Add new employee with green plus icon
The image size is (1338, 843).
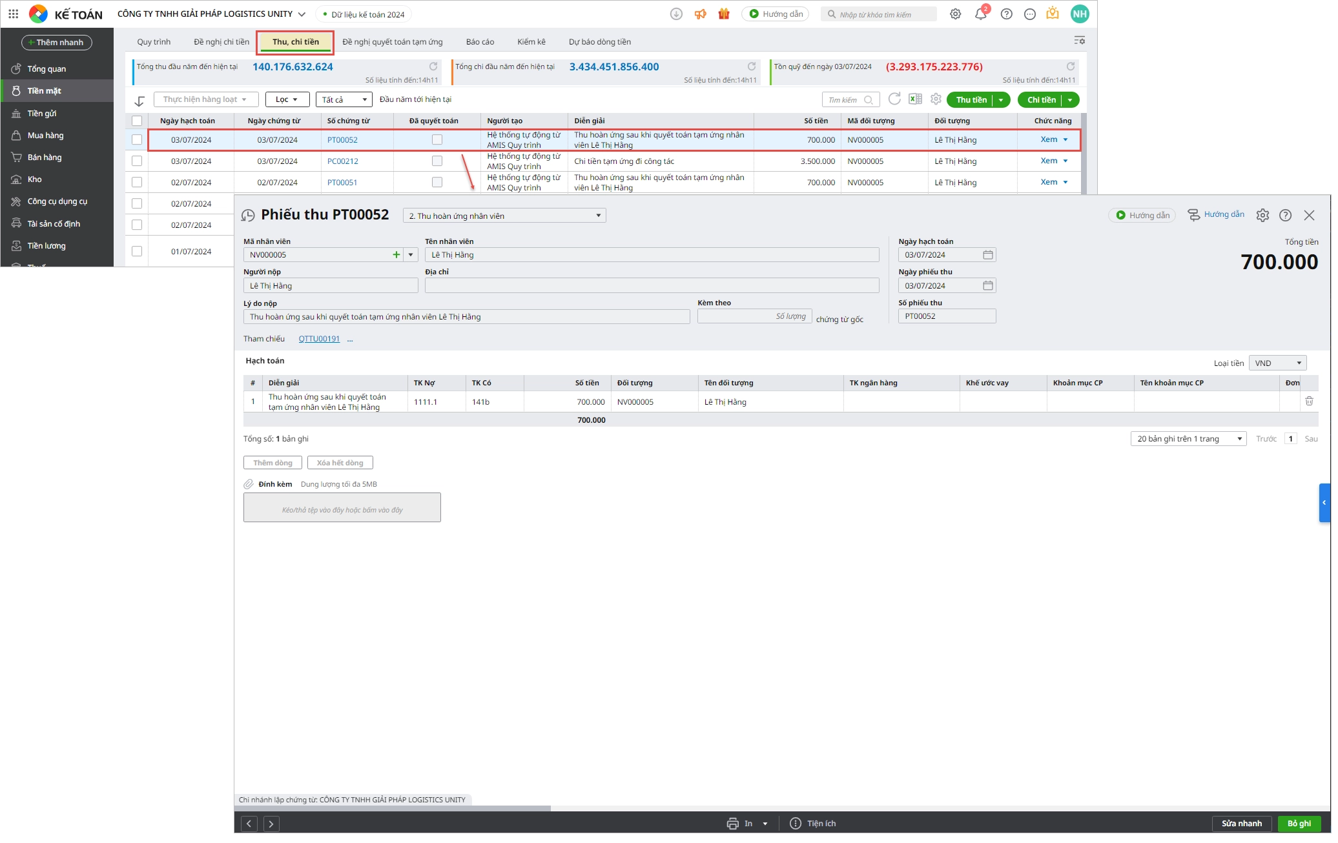396,255
